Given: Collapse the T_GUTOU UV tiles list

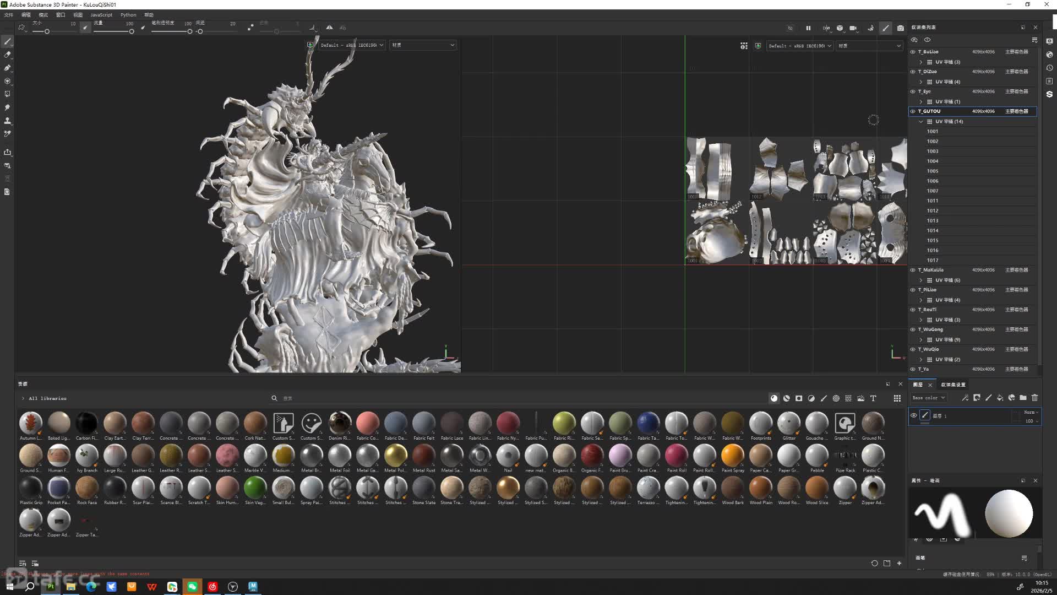Looking at the screenshot, I should tap(921, 121).
